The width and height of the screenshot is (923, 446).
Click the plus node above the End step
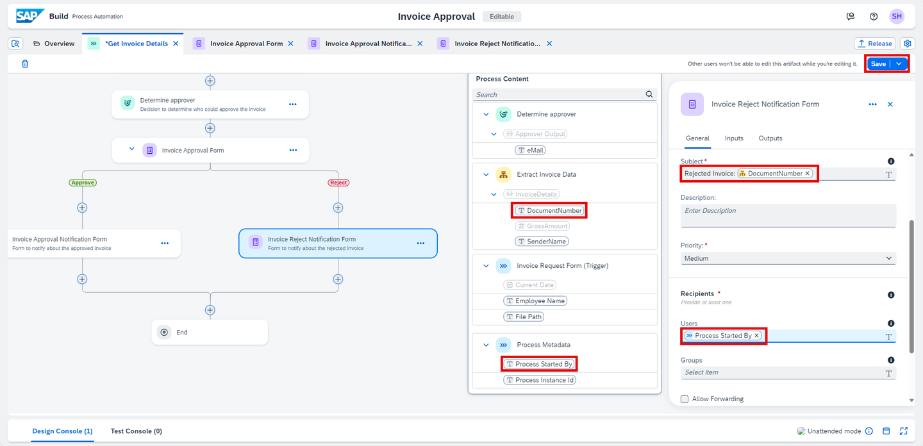pos(210,310)
